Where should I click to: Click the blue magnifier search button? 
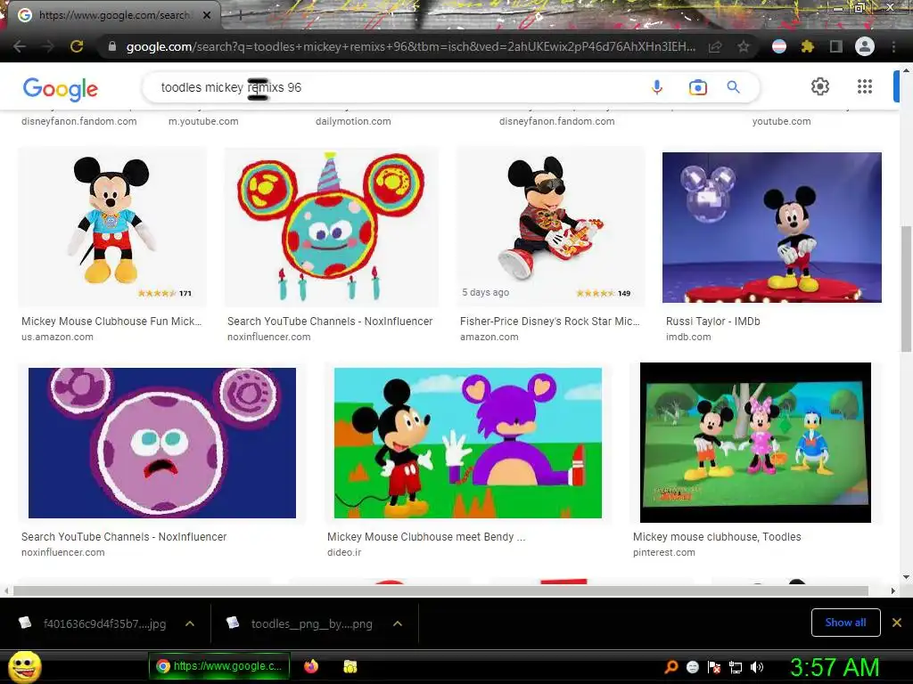point(734,87)
